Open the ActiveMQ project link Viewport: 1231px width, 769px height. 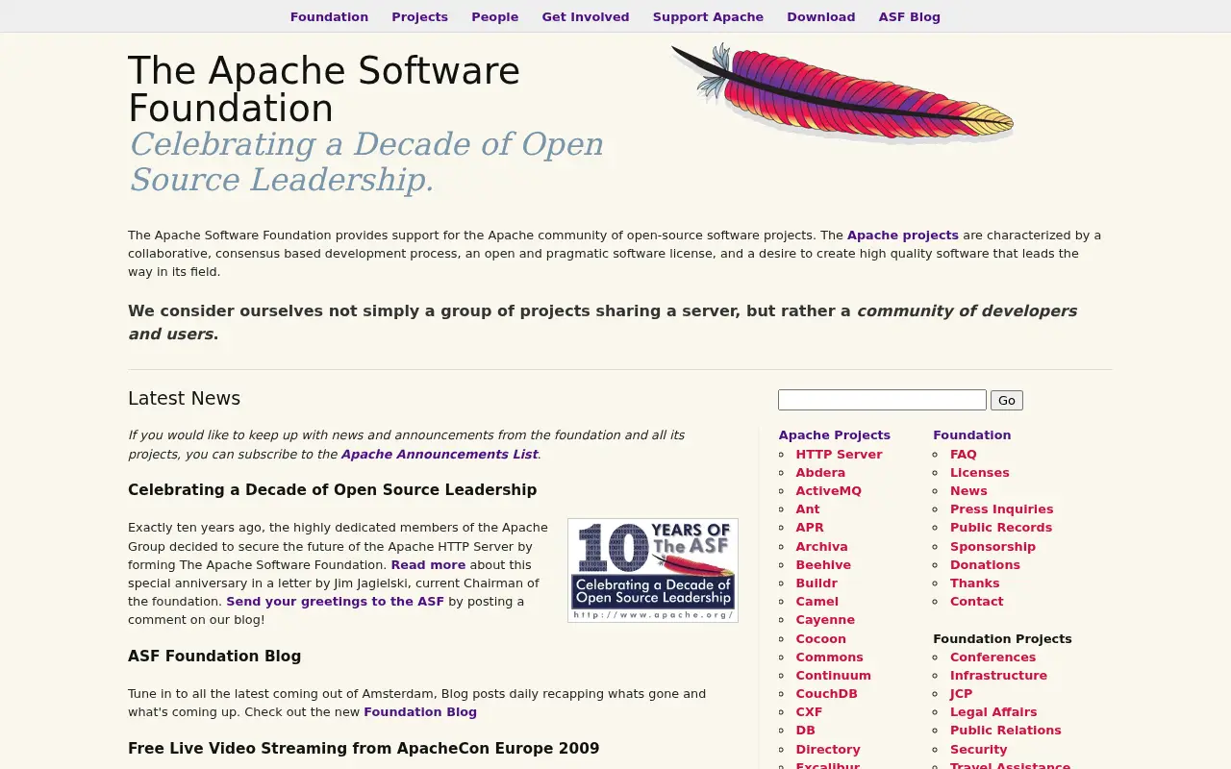(828, 490)
